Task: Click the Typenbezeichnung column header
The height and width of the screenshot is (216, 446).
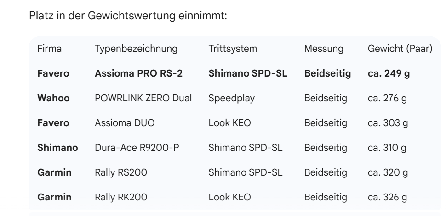Action: coord(136,49)
